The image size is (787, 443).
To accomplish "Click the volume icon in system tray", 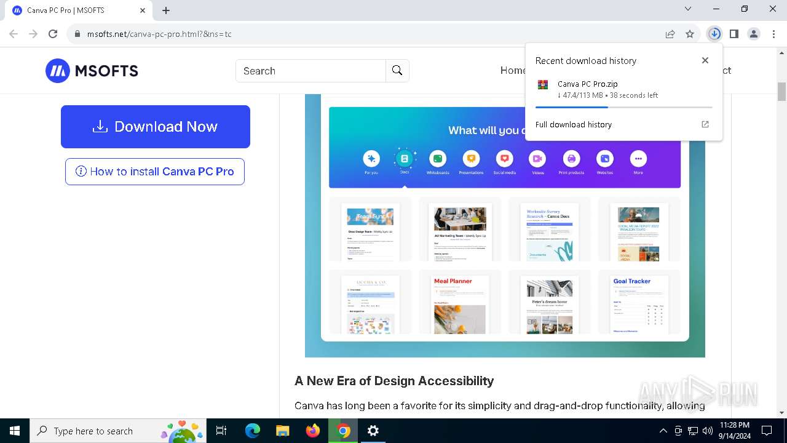I will tap(708, 431).
